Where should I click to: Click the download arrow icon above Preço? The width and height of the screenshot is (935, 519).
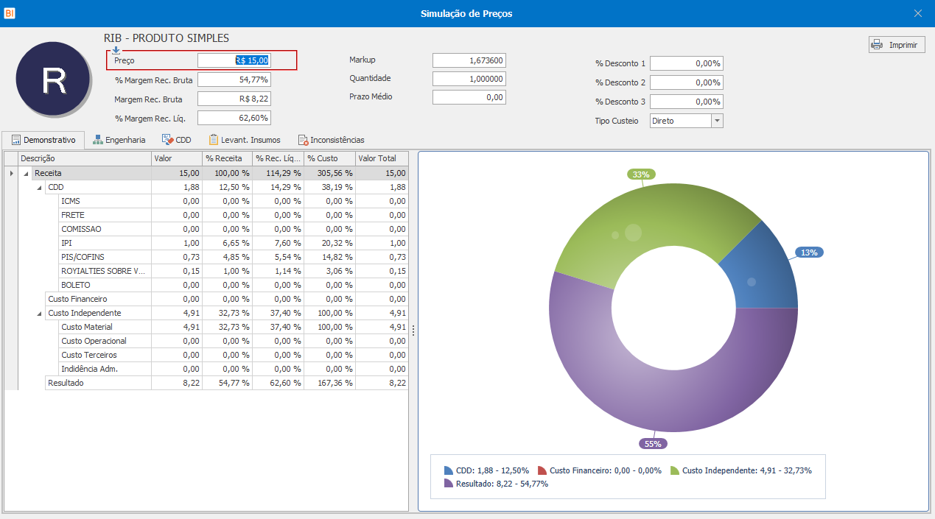point(116,50)
